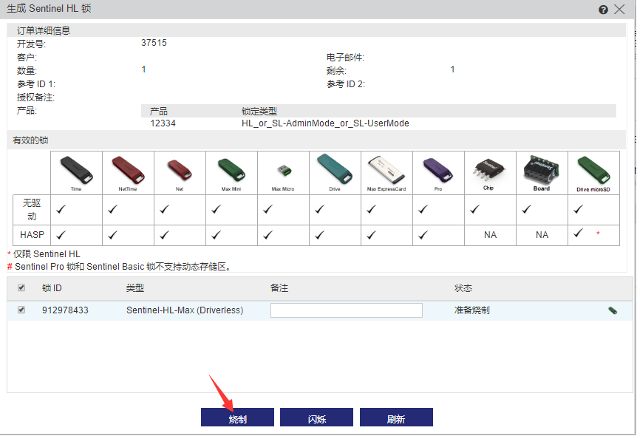Close the Sentinel HL dialog
This screenshot has height=436, width=637.
(619, 10)
